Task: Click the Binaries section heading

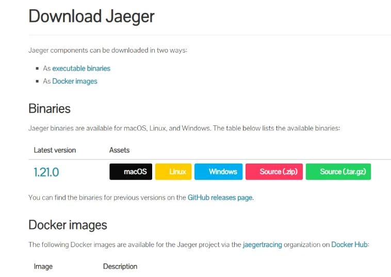Action: tap(50, 108)
